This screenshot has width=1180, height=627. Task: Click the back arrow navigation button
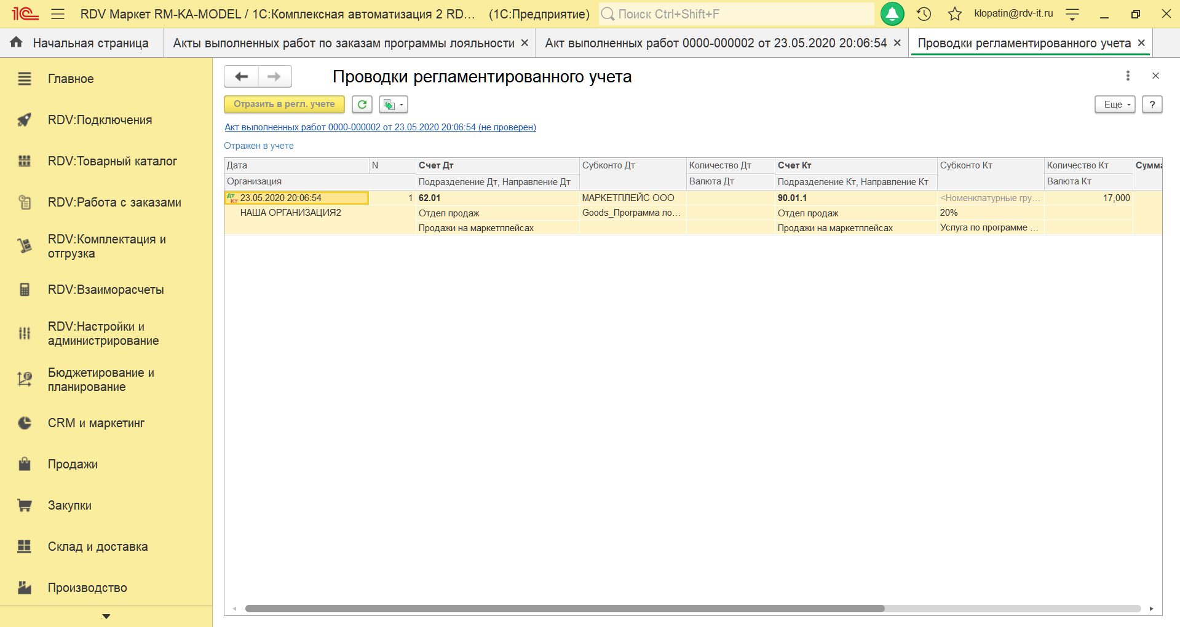[x=242, y=76]
